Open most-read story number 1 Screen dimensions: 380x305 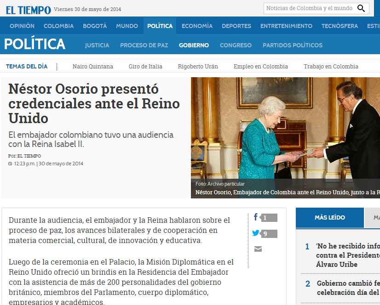coord(348,255)
